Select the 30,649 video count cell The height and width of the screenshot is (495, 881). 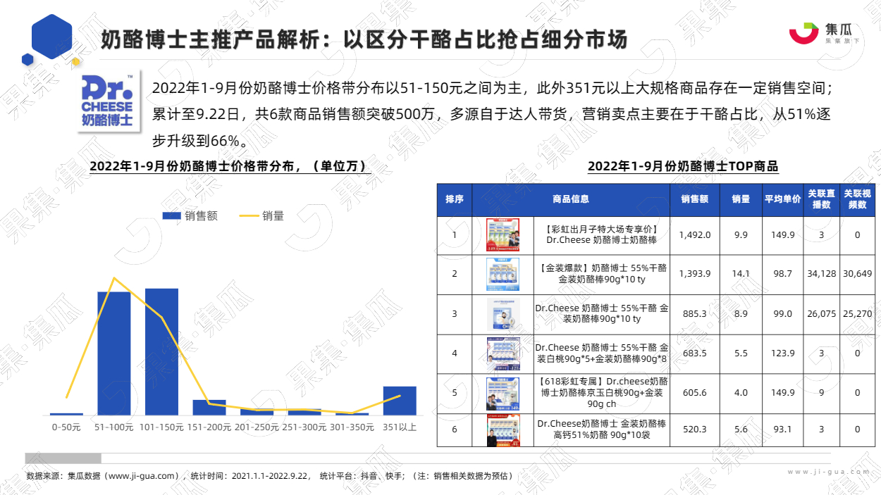(x=858, y=274)
